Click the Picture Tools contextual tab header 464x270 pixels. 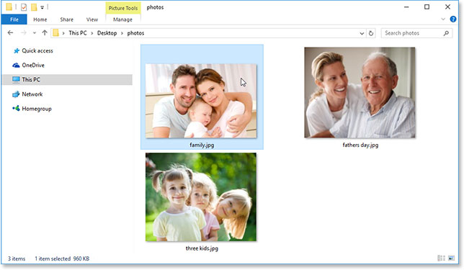pyautogui.click(x=123, y=8)
